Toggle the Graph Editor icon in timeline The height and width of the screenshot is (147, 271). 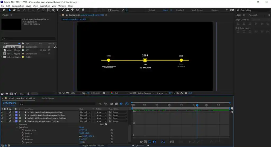[x=127, y=104]
